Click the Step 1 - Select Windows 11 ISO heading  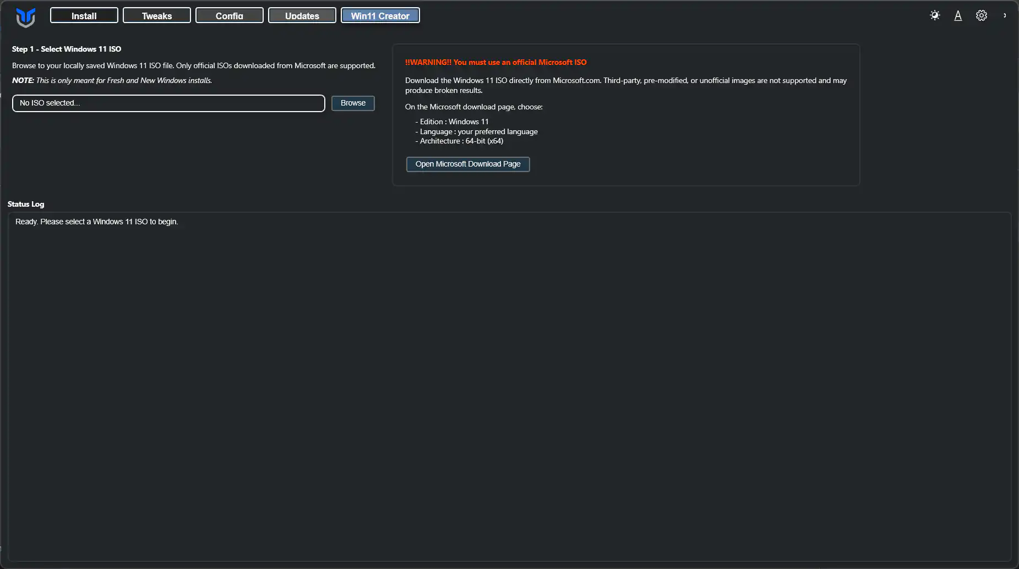click(67, 49)
